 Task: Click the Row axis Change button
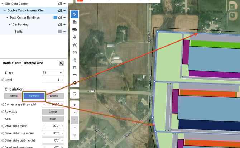[x=53, y=111]
